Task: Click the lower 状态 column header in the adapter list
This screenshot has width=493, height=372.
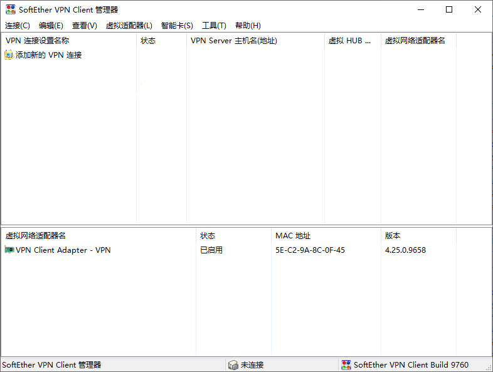Action: [x=233, y=235]
